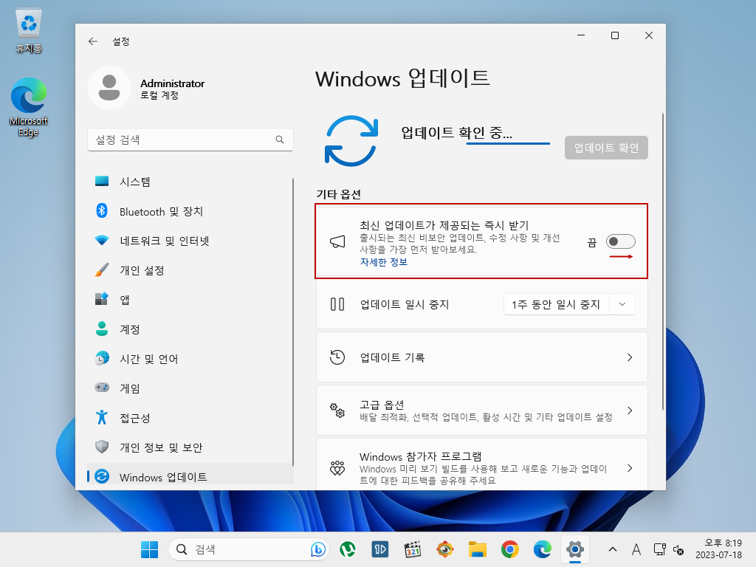The height and width of the screenshot is (567, 756).
Task: Click the Windows 참가자 프로그램 title text
Action: (420, 456)
